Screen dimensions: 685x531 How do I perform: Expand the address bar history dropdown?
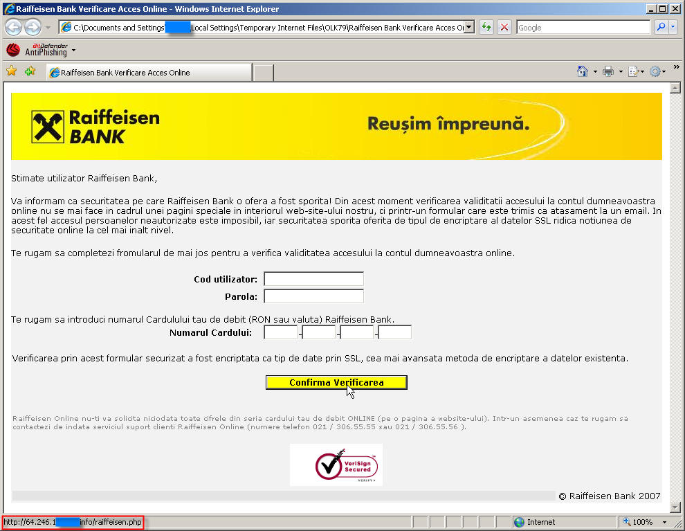tap(469, 28)
